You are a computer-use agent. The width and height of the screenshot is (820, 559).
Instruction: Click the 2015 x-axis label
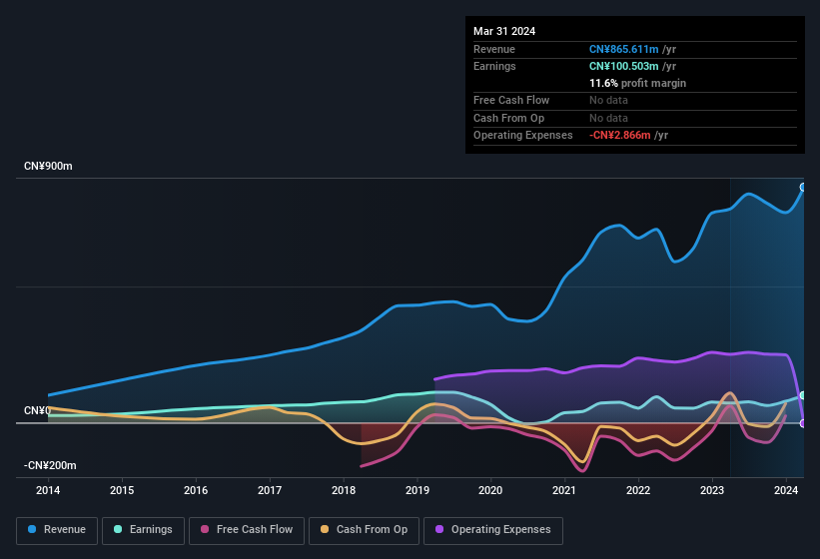click(122, 490)
